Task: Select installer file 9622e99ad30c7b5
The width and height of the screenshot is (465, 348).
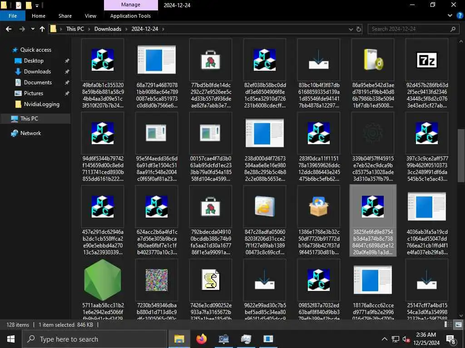Action: pos(265,289)
